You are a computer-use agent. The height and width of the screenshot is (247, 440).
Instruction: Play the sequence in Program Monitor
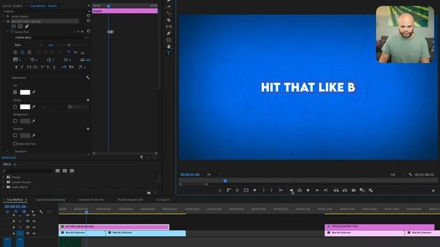[x=308, y=191]
